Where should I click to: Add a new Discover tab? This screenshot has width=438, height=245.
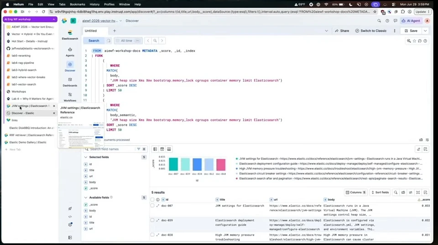[115, 31]
